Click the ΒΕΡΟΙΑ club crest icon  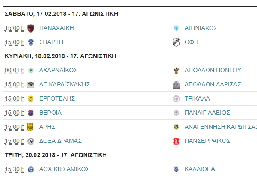tap(31, 113)
